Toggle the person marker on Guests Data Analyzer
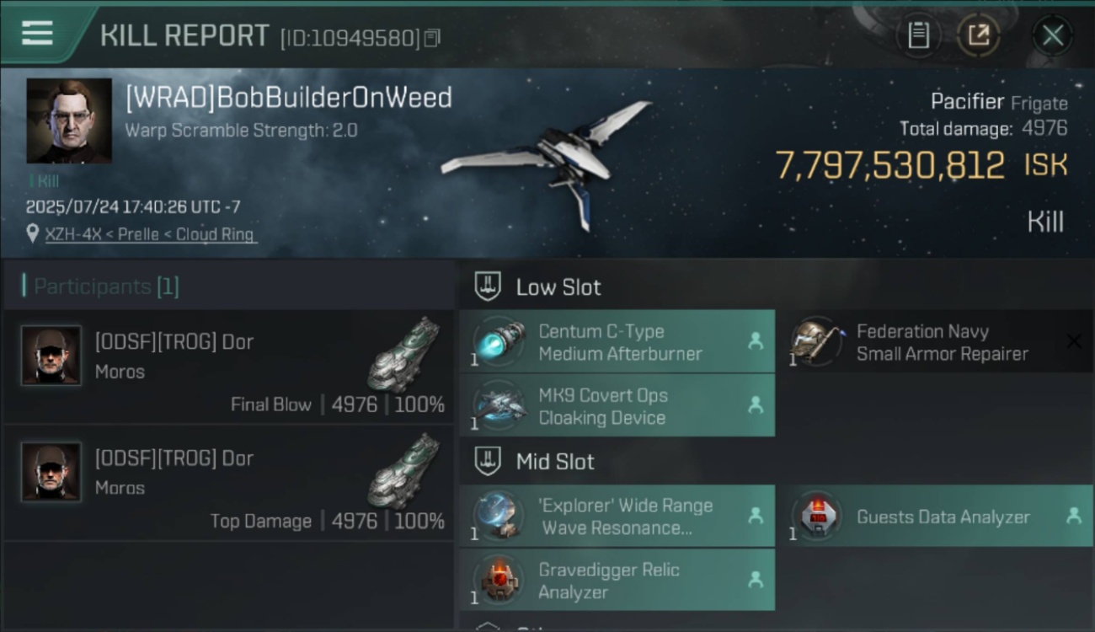This screenshot has width=1095, height=632. [1074, 516]
